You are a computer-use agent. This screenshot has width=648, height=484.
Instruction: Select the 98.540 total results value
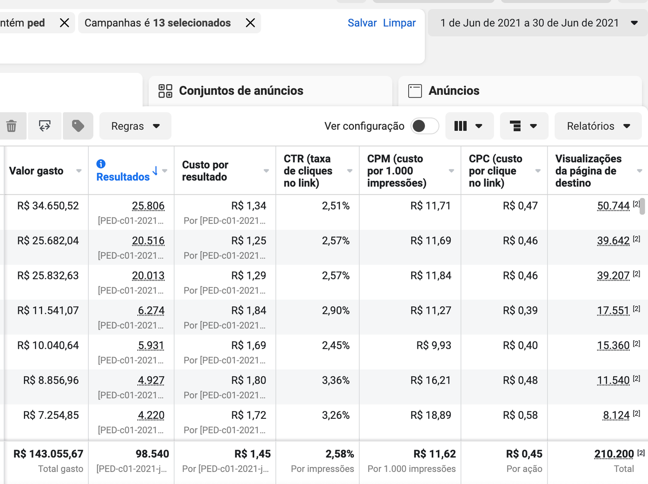(x=152, y=454)
